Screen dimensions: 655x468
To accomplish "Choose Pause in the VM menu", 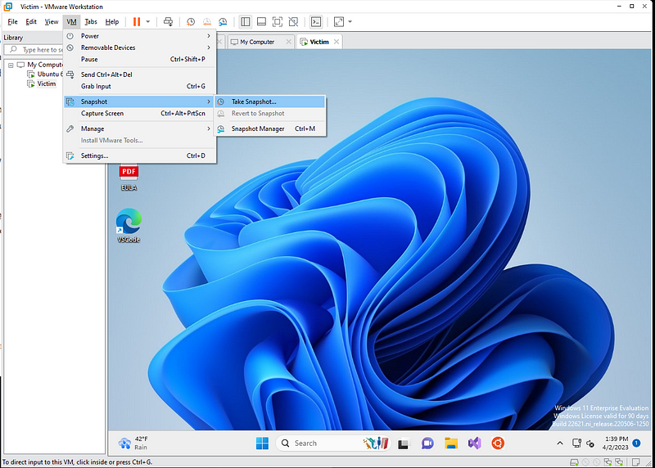I will point(139,59).
